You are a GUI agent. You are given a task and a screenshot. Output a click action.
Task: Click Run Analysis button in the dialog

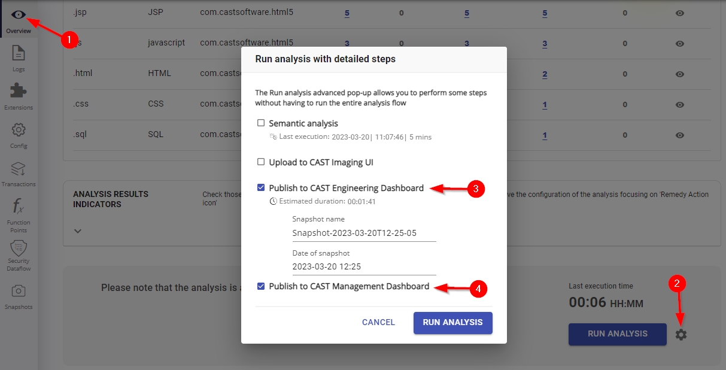click(452, 322)
